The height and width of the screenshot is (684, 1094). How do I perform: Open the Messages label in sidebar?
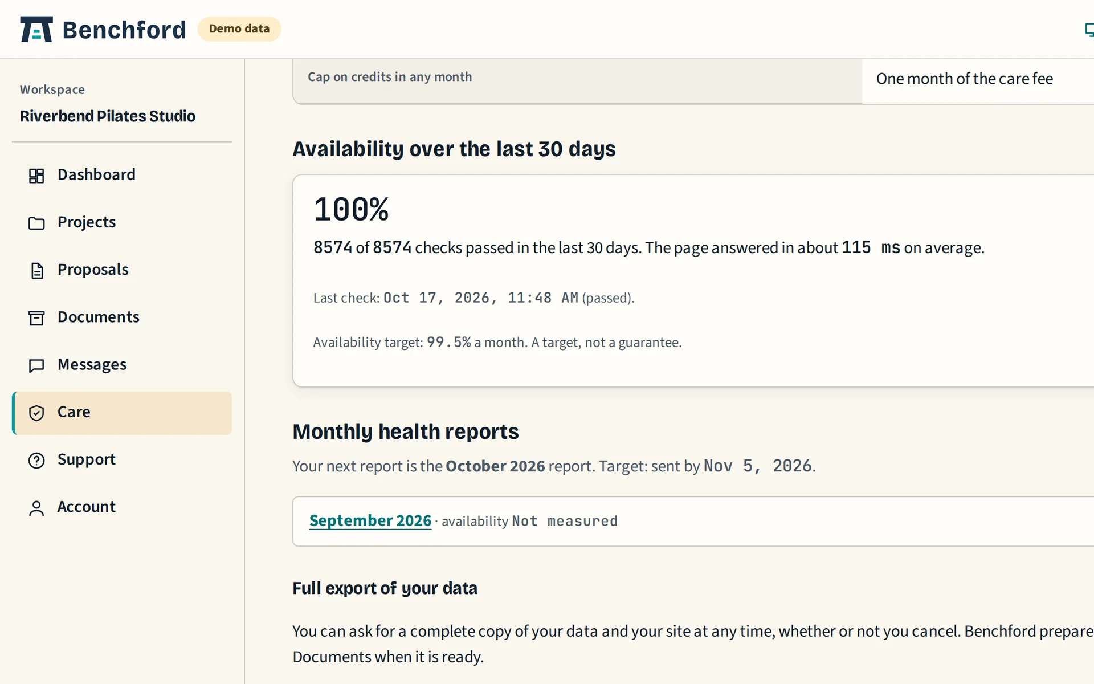[x=92, y=365]
